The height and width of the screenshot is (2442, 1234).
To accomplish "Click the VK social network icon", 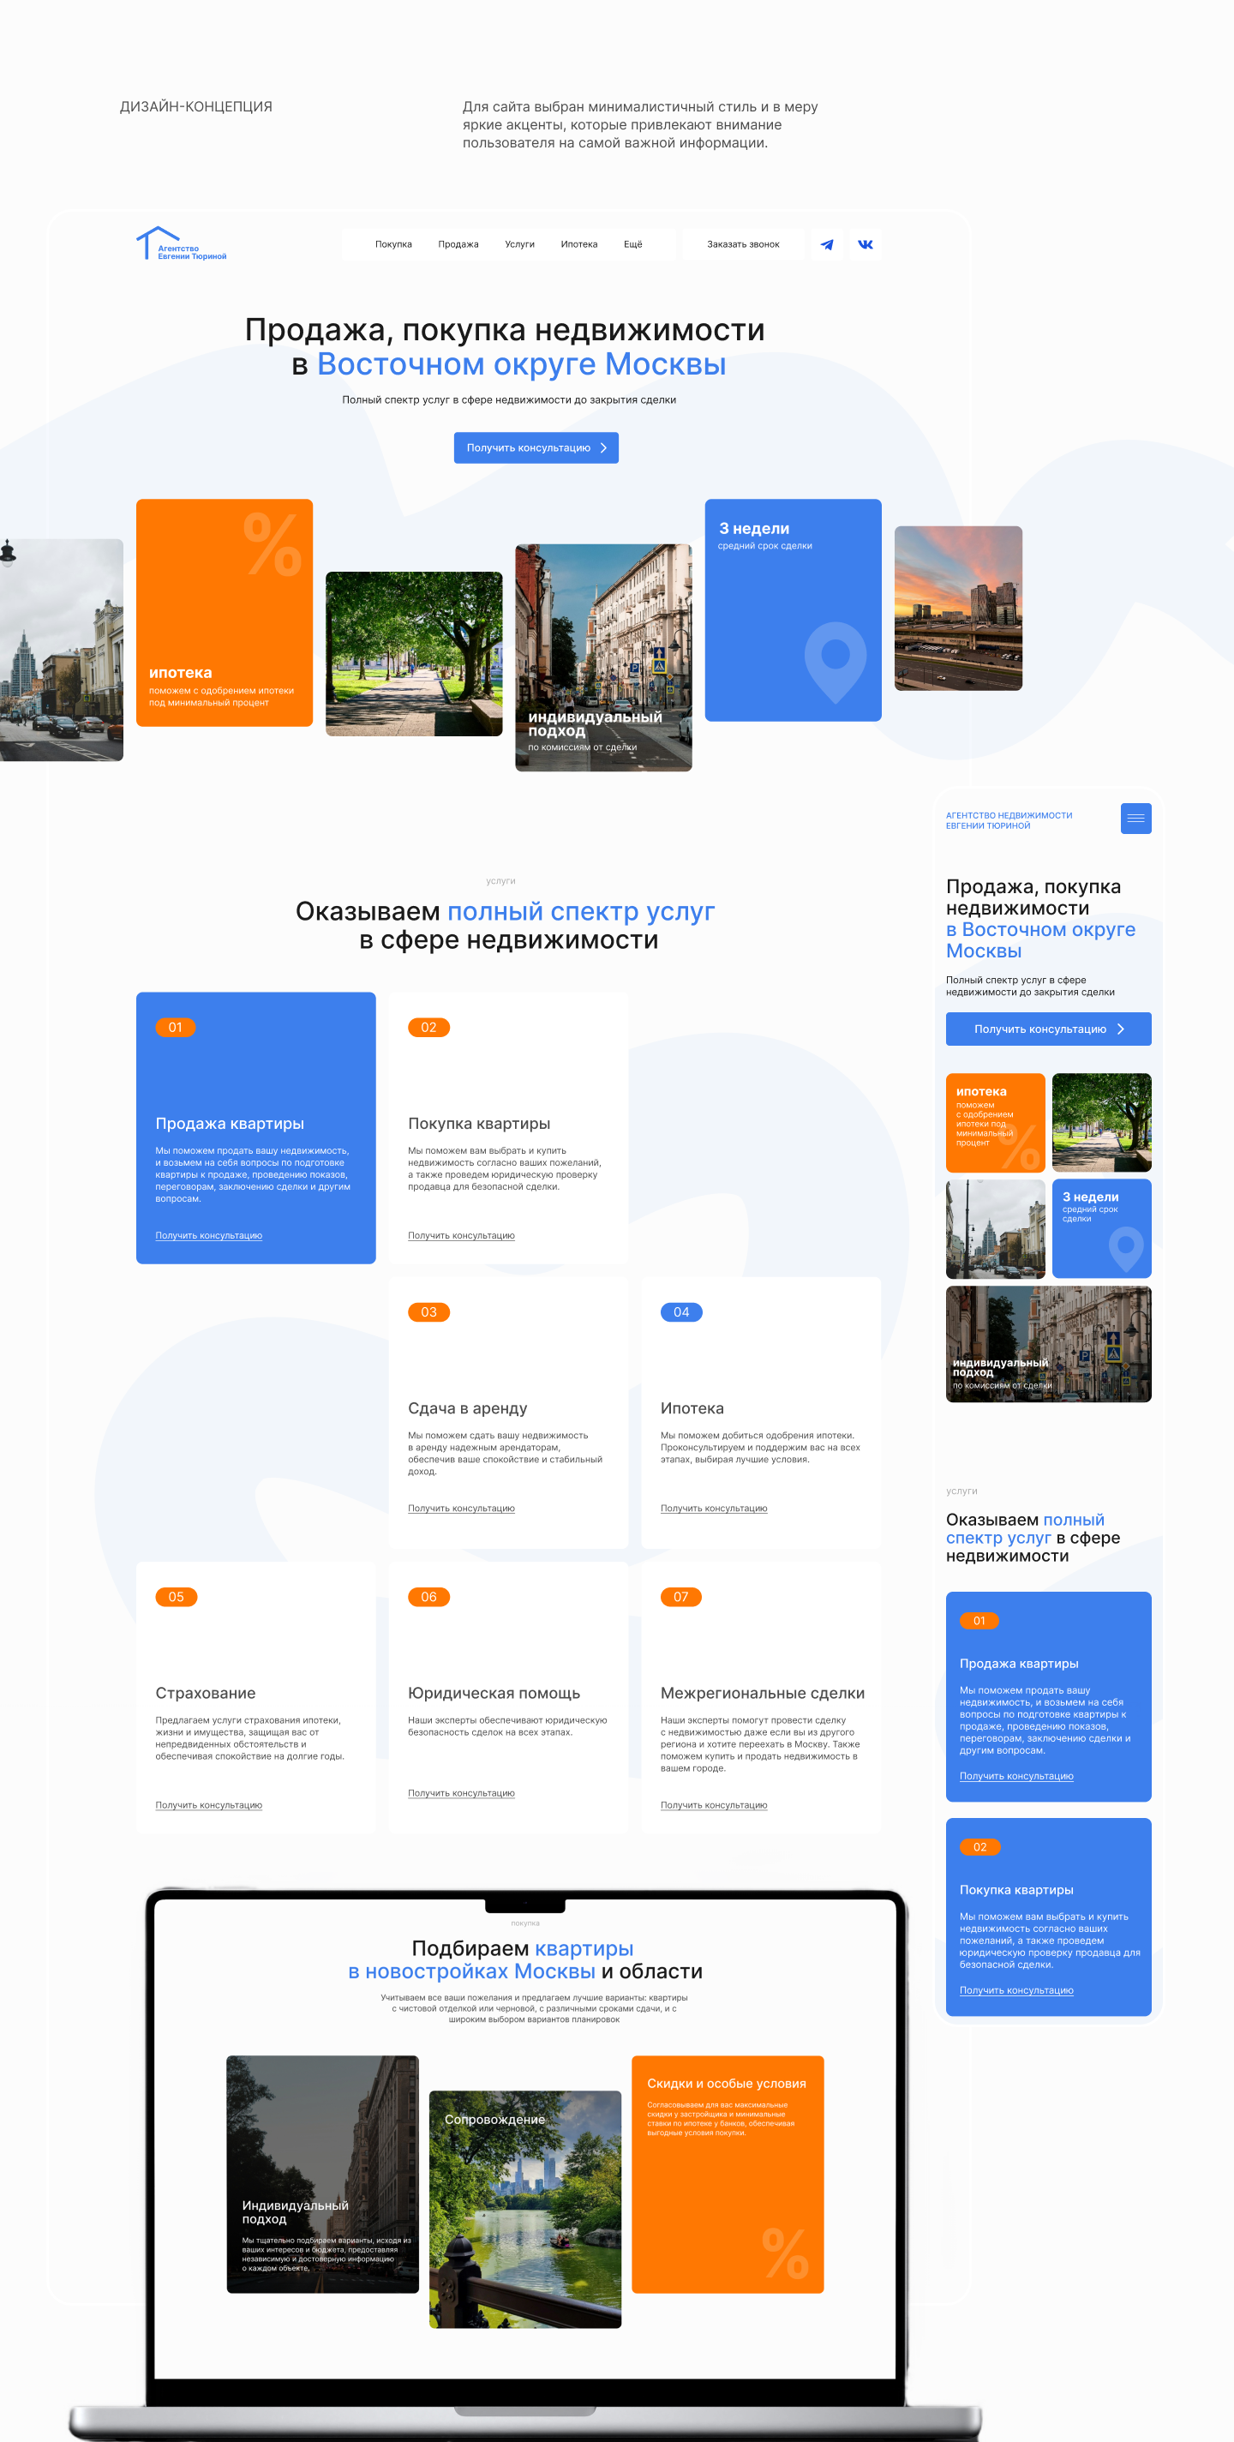I will coord(866,244).
